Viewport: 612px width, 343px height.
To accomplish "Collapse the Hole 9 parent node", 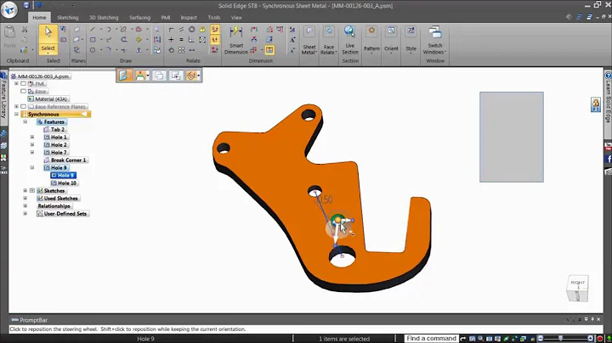I will click(32, 167).
